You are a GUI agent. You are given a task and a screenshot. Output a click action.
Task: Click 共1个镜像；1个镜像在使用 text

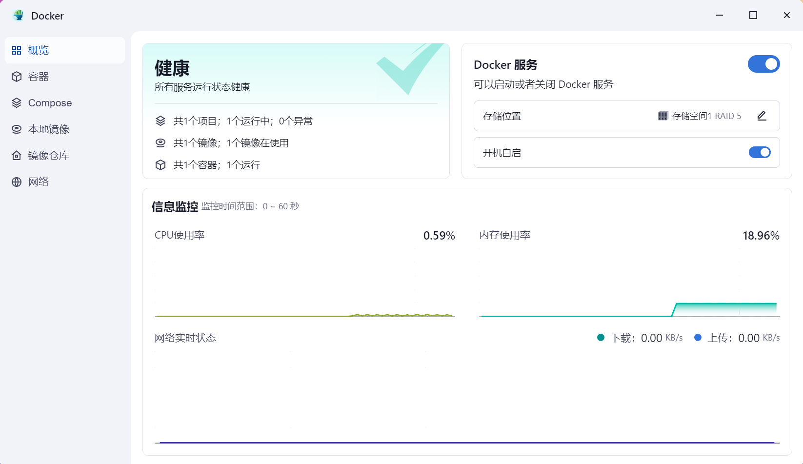[231, 143]
